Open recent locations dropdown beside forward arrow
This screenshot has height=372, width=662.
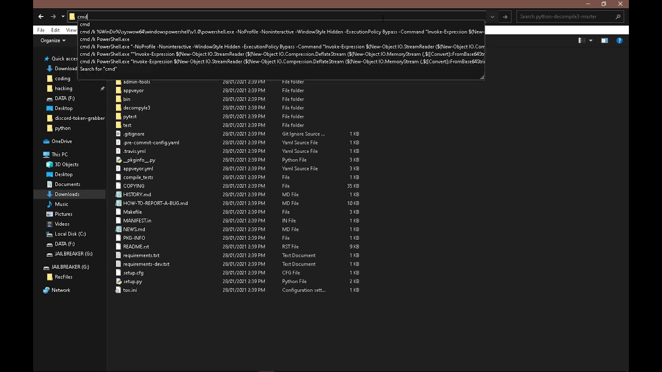coord(63,17)
